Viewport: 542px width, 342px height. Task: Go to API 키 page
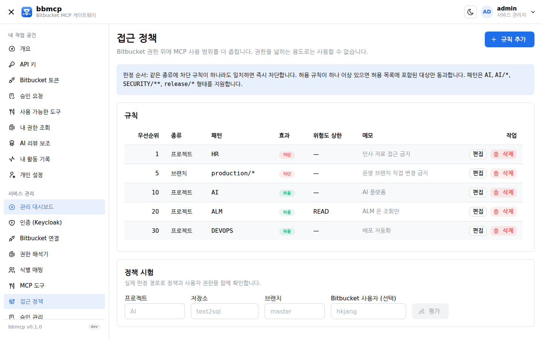[x=54, y=65]
